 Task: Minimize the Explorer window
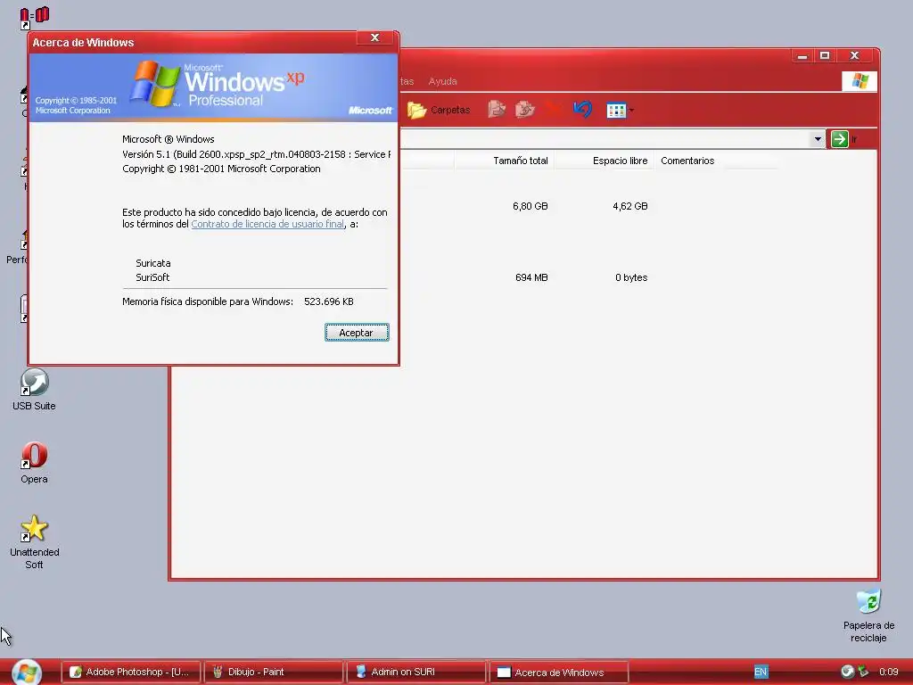[x=802, y=56]
